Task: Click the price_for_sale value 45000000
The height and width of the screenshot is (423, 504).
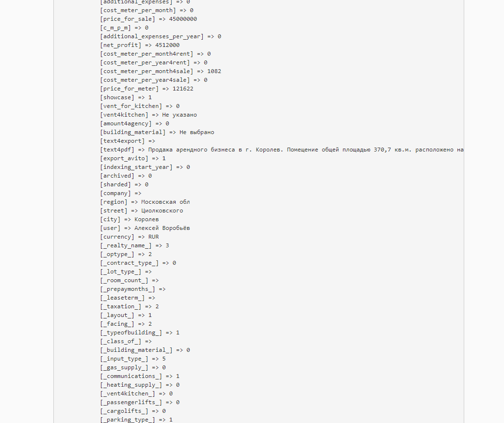Action: pyautogui.click(x=183, y=19)
